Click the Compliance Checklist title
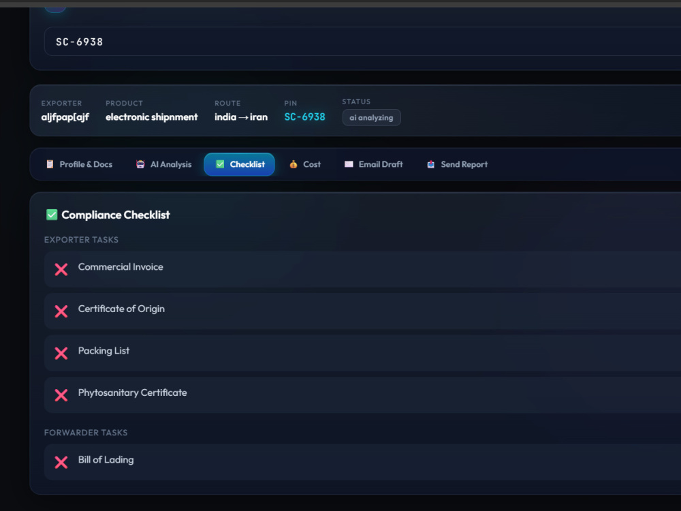 coord(116,215)
